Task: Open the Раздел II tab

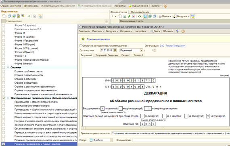Action: pyautogui.click(x=138, y=55)
